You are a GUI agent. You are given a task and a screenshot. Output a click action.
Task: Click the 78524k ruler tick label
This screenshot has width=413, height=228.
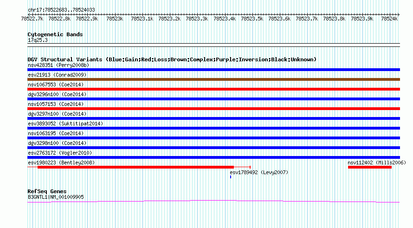(x=389, y=19)
